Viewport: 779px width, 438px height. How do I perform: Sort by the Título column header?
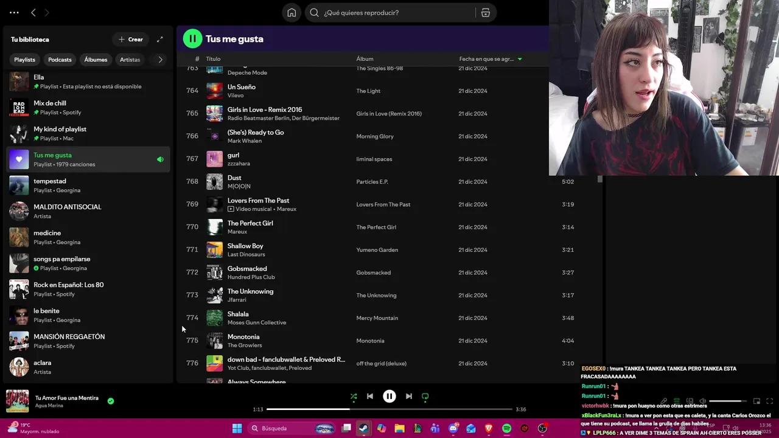pyautogui.click(x=213, y=59)
